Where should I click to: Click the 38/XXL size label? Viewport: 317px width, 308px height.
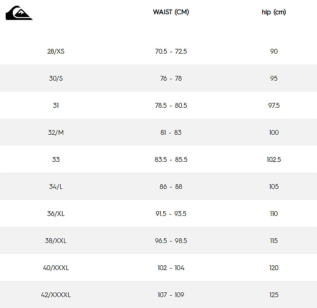[x=56, y=241]
